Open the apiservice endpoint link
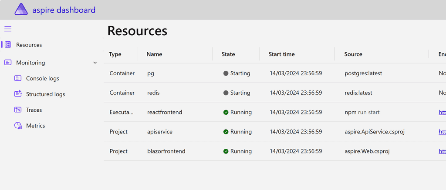 (443, 132)
